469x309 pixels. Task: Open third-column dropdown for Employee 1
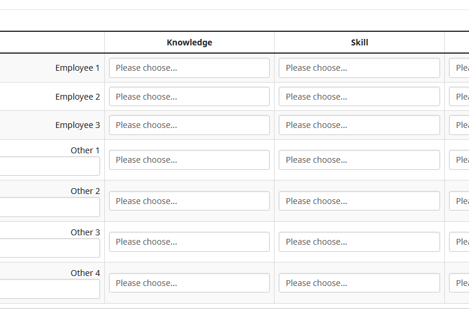tap(460, 68)
